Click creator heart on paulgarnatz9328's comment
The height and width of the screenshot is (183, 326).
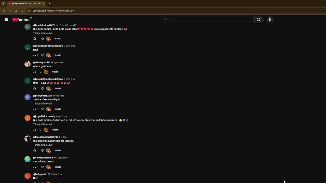[48, 109]
